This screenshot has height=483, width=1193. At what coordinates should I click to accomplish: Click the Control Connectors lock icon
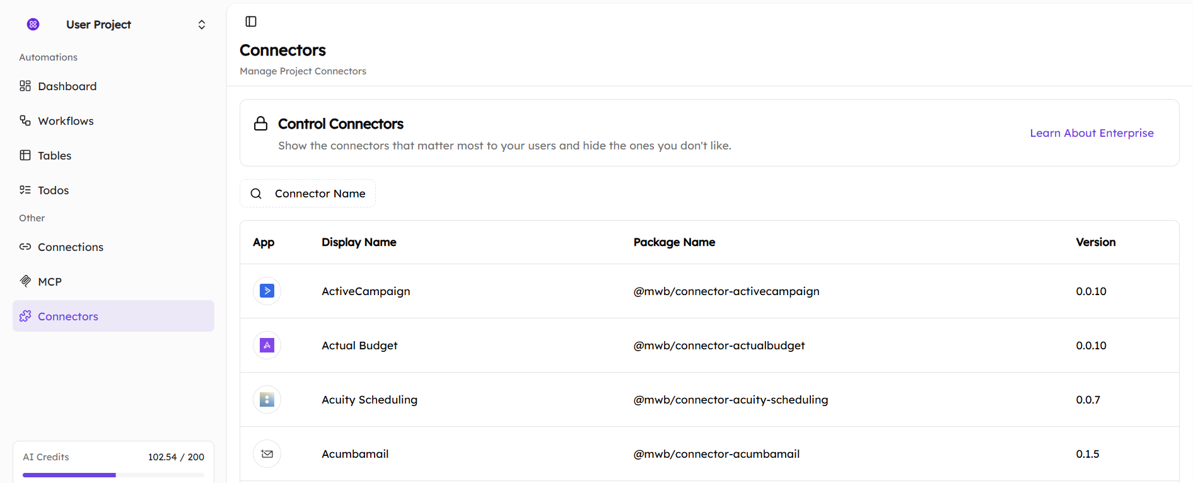click(x=260, y=124)
